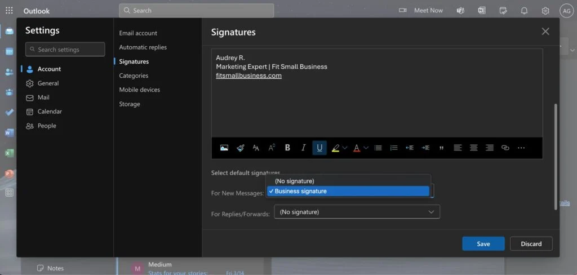The image size is (577, 275).
Task: Open the font size tool
Action: 256,148
